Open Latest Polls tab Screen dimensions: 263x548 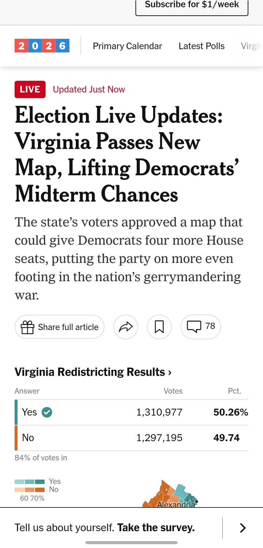pyautogui.click(x=201, y=46)
